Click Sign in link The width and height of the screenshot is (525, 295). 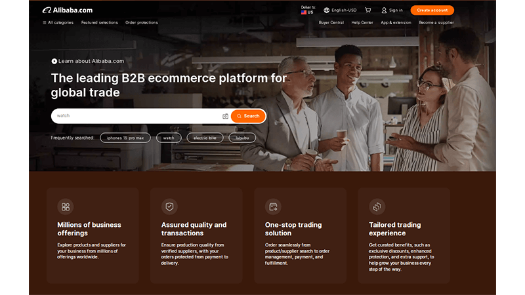(x=392, y=10)
